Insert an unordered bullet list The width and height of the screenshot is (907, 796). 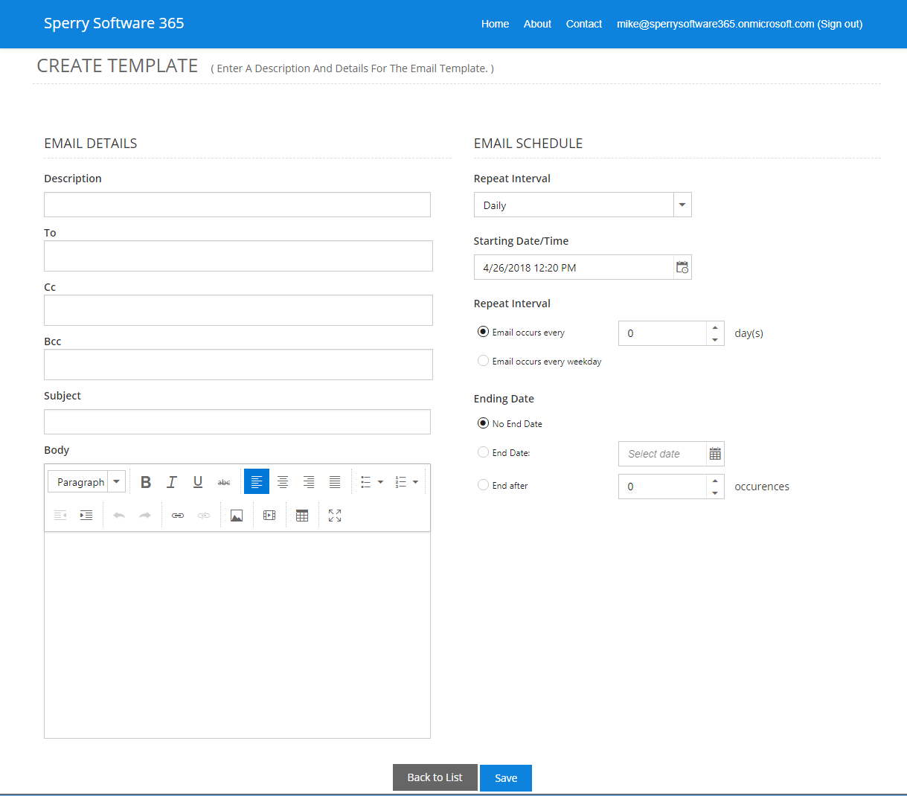pos(365,482)
